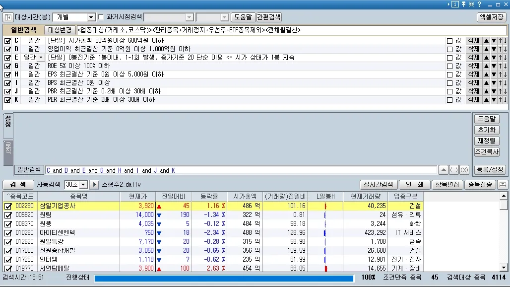This screenshot has height=287, width=510.
Task: Uncheck the 삼일기업공사 stock row checkbox
Action: pos(7,206)
